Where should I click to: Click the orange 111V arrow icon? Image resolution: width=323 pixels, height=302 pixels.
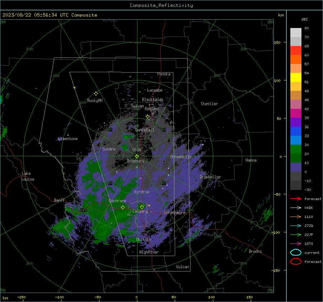tap(296, 217)
